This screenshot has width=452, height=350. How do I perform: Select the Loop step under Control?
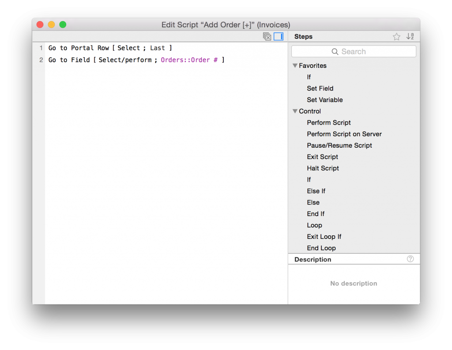pyautogui.click(x=314, y=225)
